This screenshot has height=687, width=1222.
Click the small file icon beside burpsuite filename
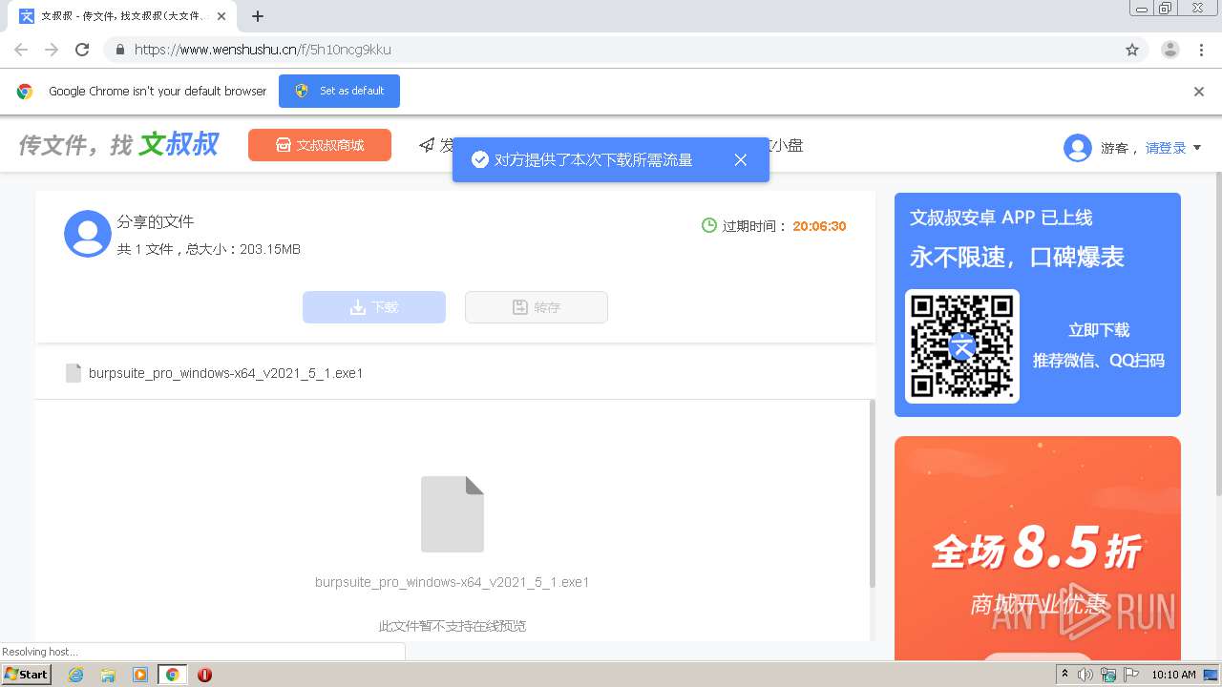click(74, 373)
